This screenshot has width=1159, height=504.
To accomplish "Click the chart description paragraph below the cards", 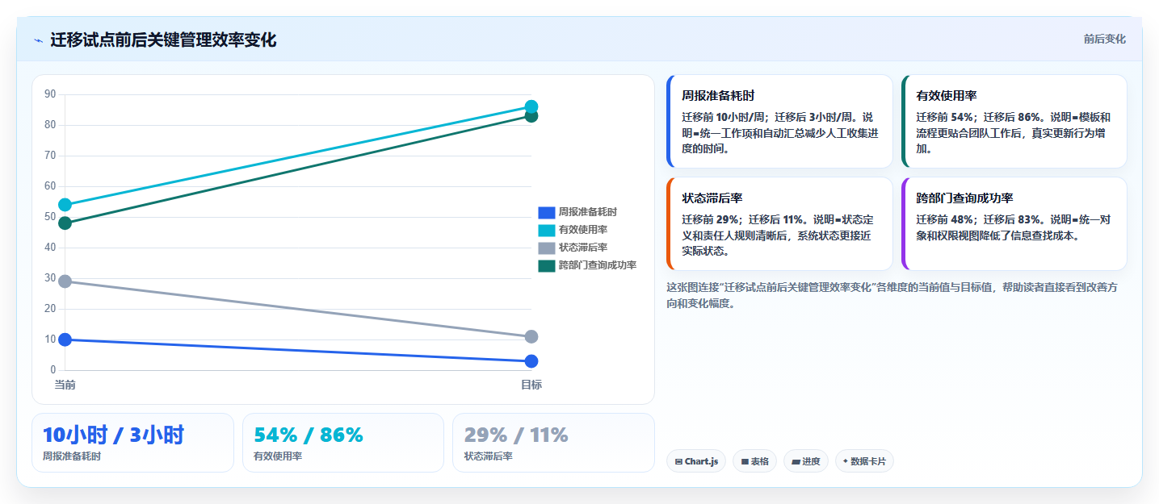I will 892,295.
